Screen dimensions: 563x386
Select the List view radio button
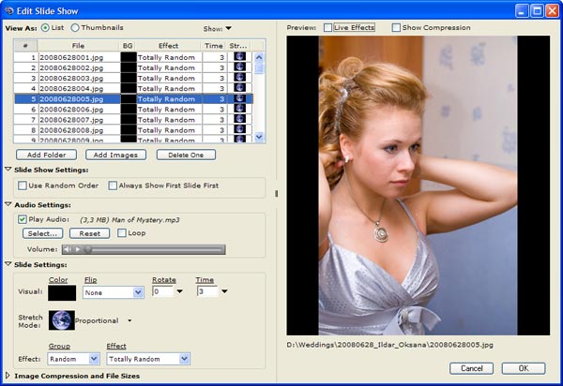pyautogui.click(x=45, y=27)
